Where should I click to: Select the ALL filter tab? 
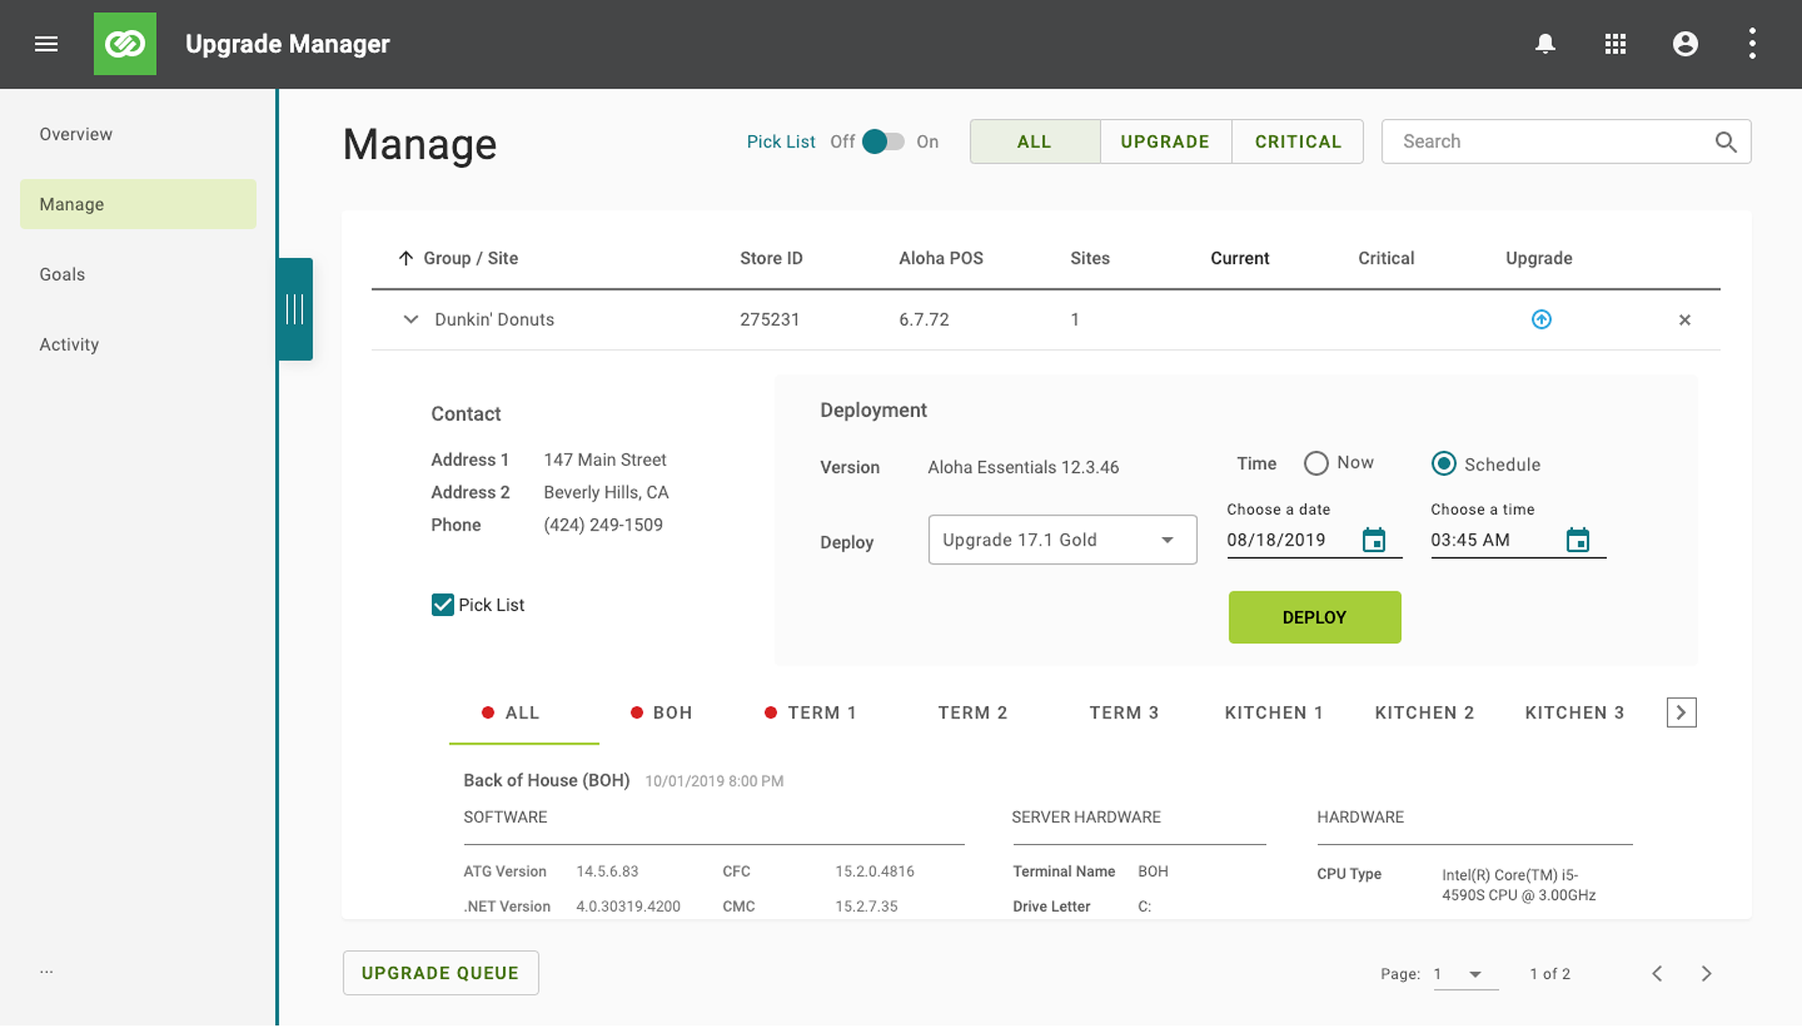pyautogui.click(x=1034, y=142)
